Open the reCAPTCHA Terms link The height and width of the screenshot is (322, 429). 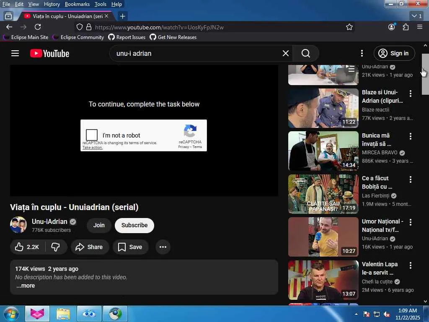197,147
